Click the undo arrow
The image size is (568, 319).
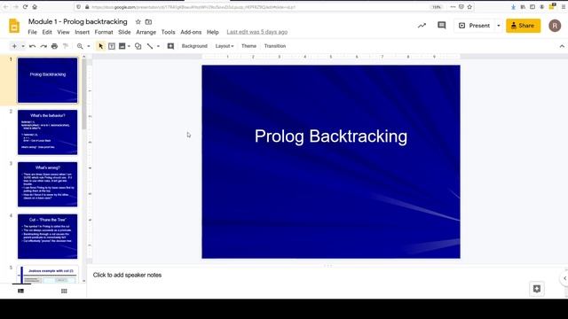[x=32, y=46]
